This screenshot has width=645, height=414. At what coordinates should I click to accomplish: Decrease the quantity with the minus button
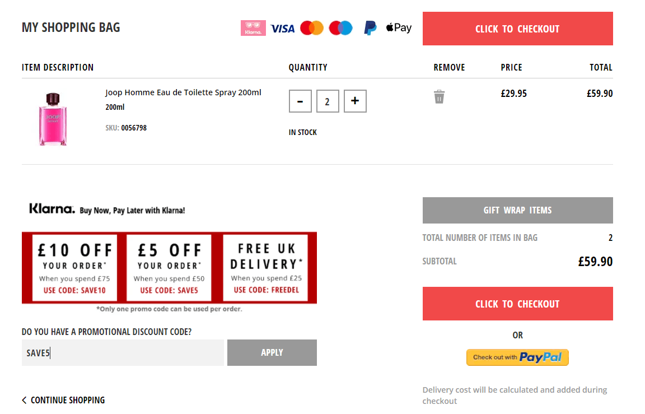tap(300, 101)
